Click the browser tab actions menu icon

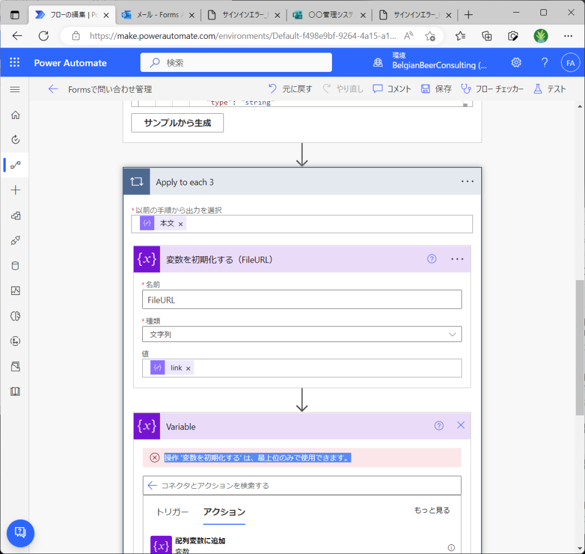tap(14, 15)
